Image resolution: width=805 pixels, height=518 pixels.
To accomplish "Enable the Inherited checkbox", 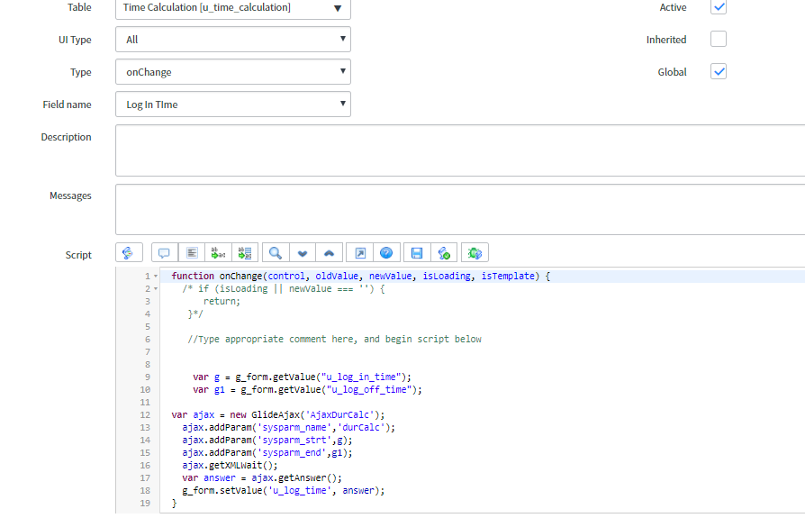I will (719, 39).
